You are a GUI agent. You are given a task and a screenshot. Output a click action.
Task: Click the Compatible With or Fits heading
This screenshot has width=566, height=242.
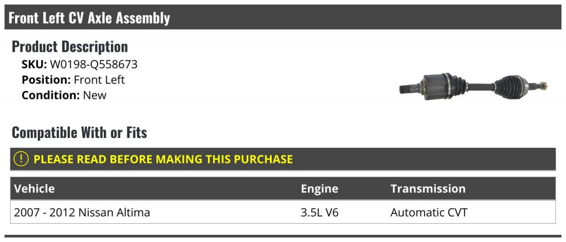[x=79, y=133]
